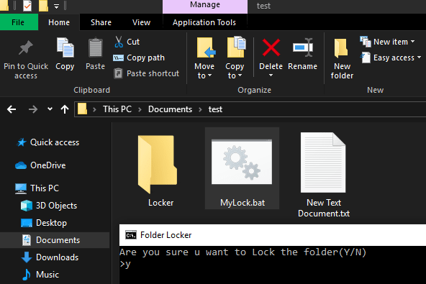Click the Copy icon in Clipboard group
The height and width of the screenshot is (284, 426).
[x=65, y=47]
